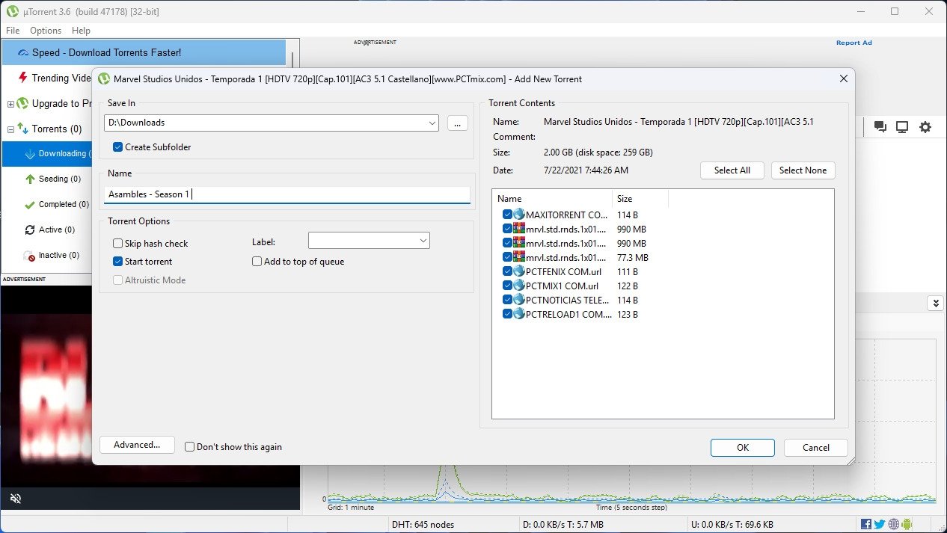The height and width of the screenshot is (533, 947).
Task: Click the archive icon of the 77.3 MB file
Action: [x=519, y=257]
